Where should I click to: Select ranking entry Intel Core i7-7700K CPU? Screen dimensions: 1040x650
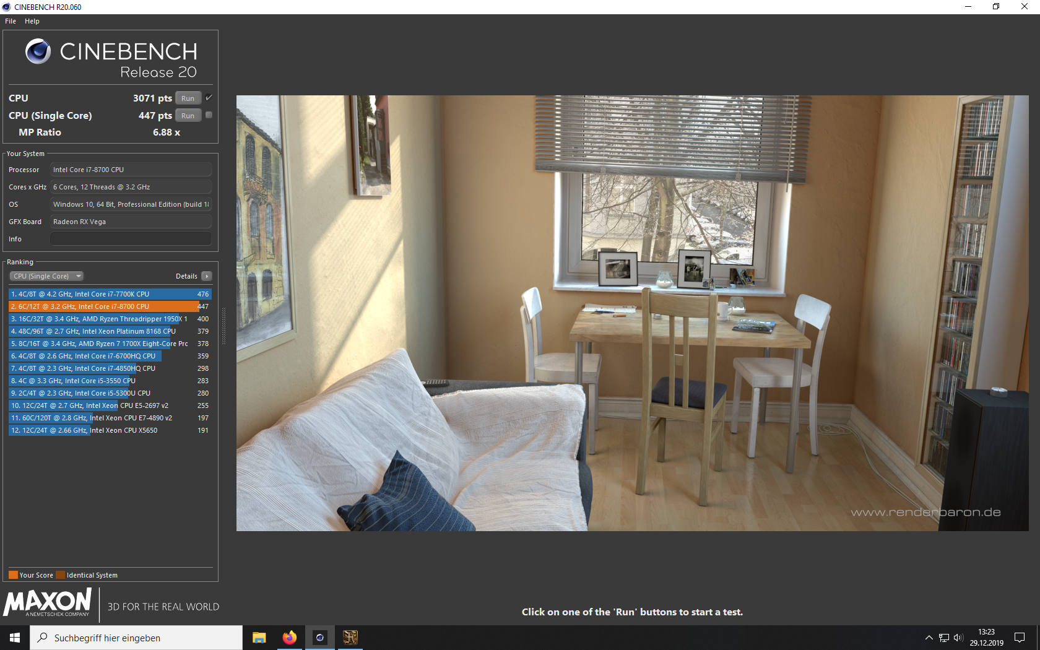(x=110, y=294)
